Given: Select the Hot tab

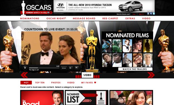Looking at the screenshot, I should [26, 83].
